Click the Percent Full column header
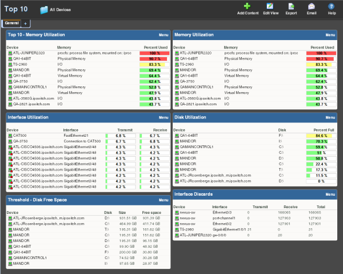This screenshot has height=274, width=343. click(x=324, y=130)
